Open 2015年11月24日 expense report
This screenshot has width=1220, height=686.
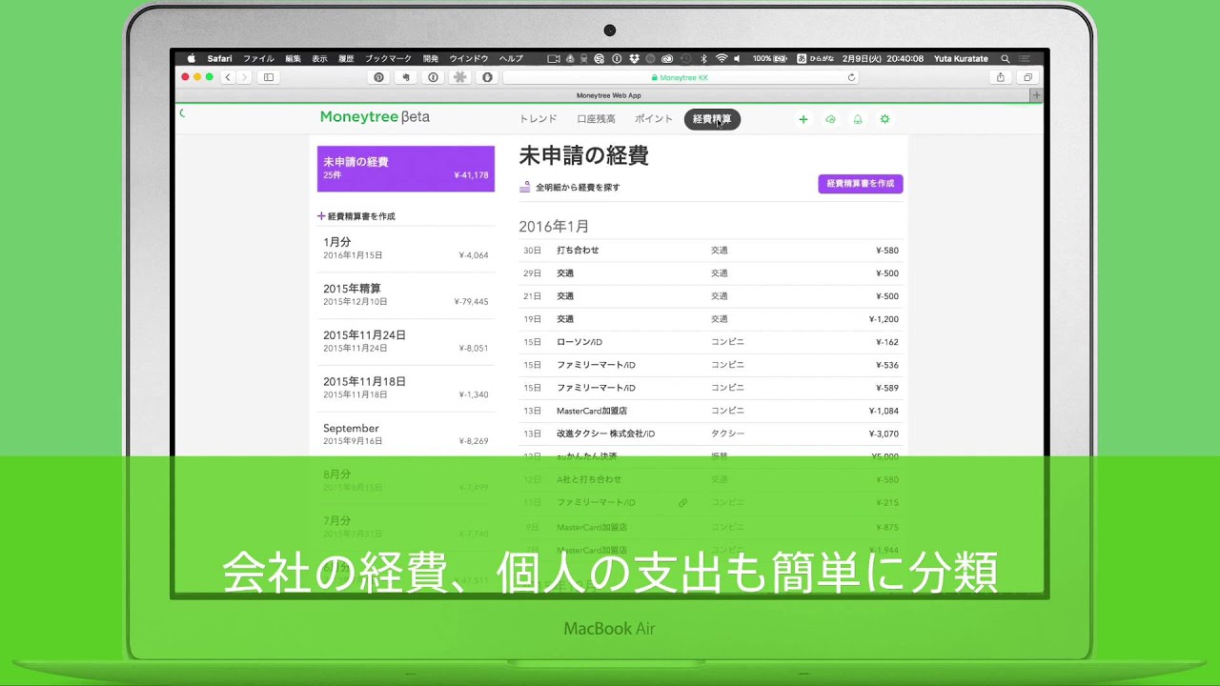pyautogui.click(x=406, y=342)
